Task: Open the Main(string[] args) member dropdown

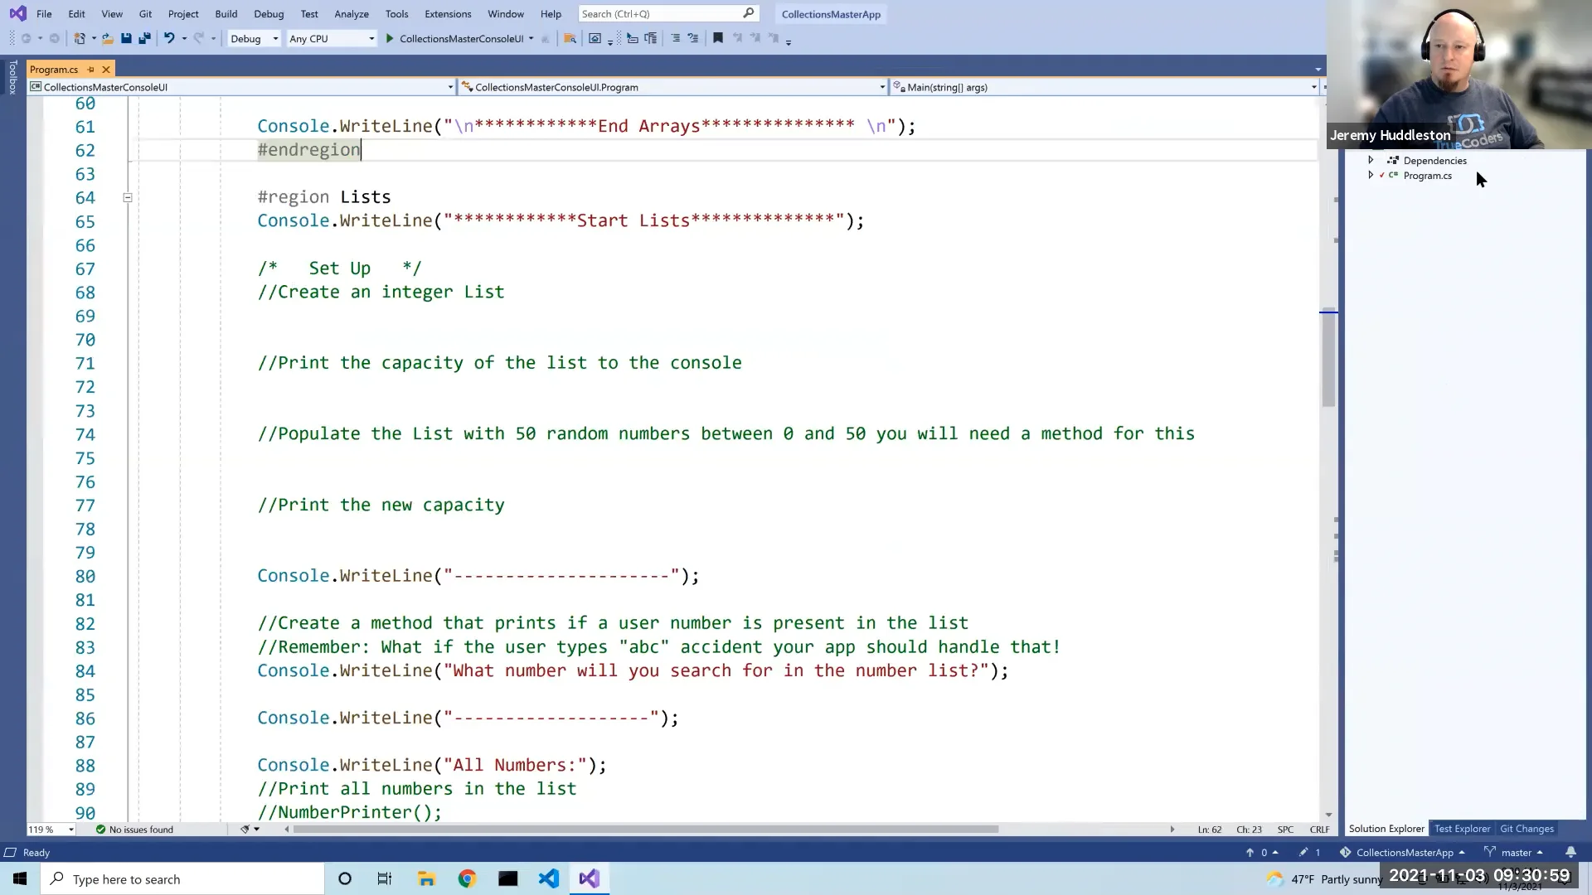Action: point(1104,87)
